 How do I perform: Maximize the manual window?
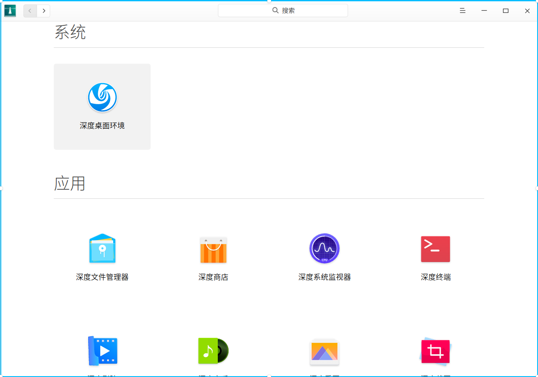(506, 11)
